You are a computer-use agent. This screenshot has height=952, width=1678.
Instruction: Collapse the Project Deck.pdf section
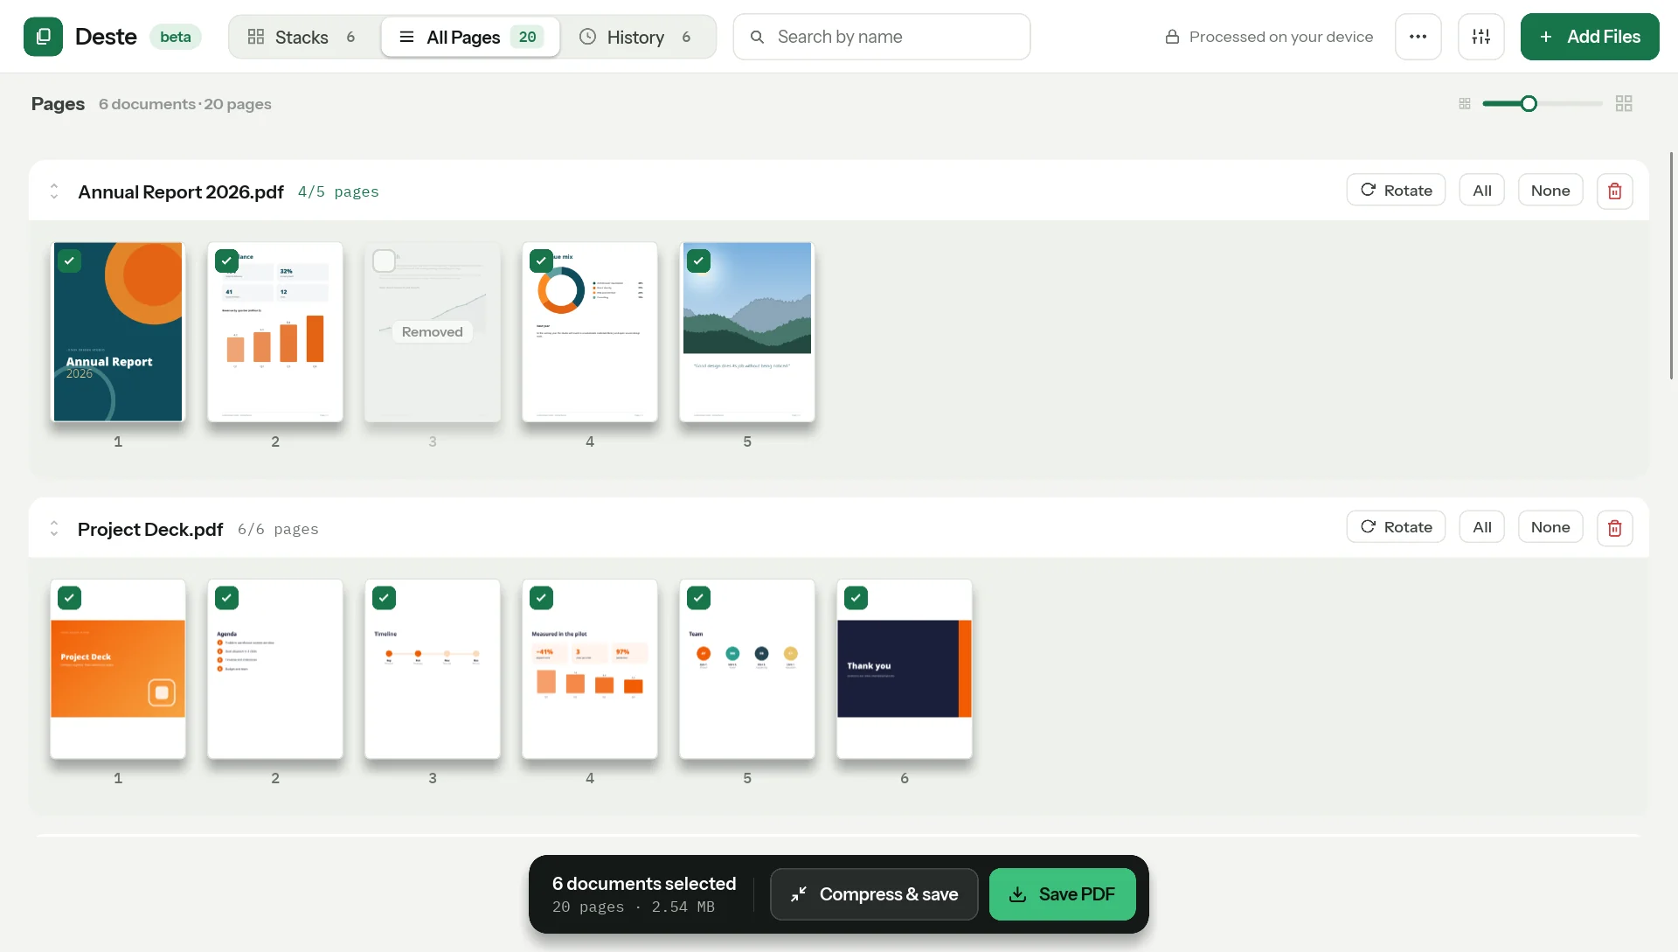click(x=54, y=528)
